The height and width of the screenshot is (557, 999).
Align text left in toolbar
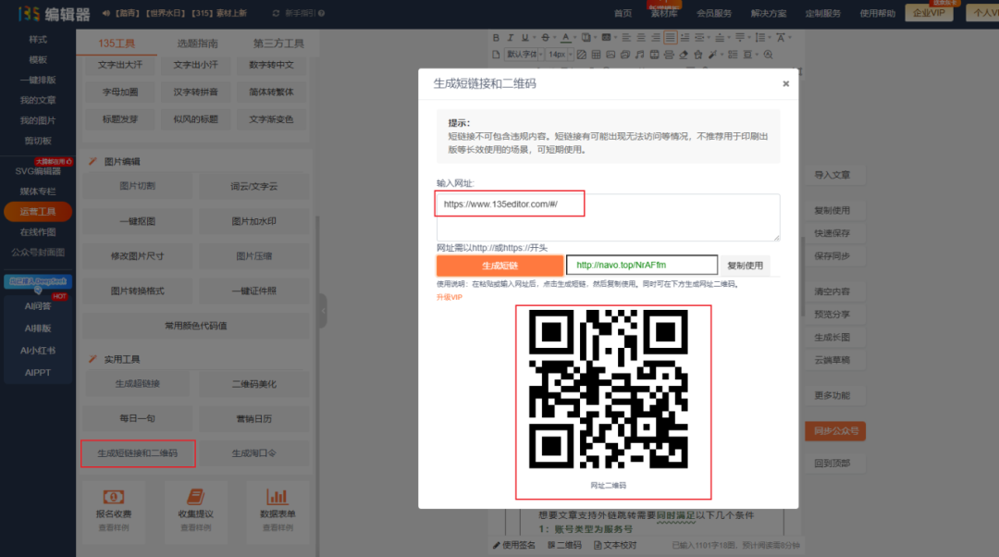(x=626, y=38)
